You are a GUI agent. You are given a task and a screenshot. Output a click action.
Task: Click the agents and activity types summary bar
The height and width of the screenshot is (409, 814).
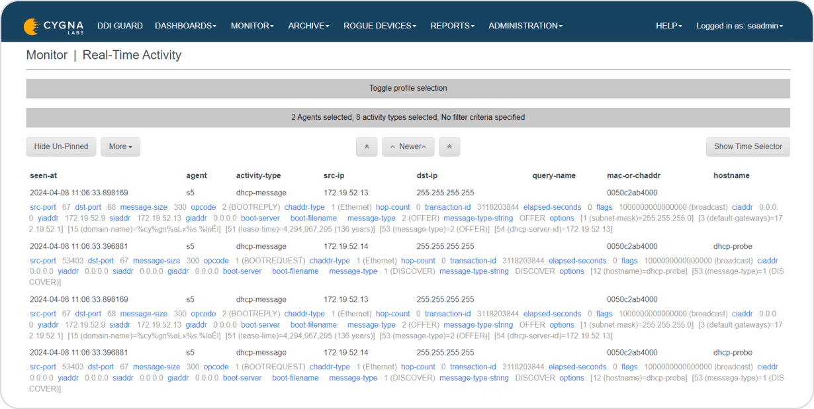[x=407, y=117]
